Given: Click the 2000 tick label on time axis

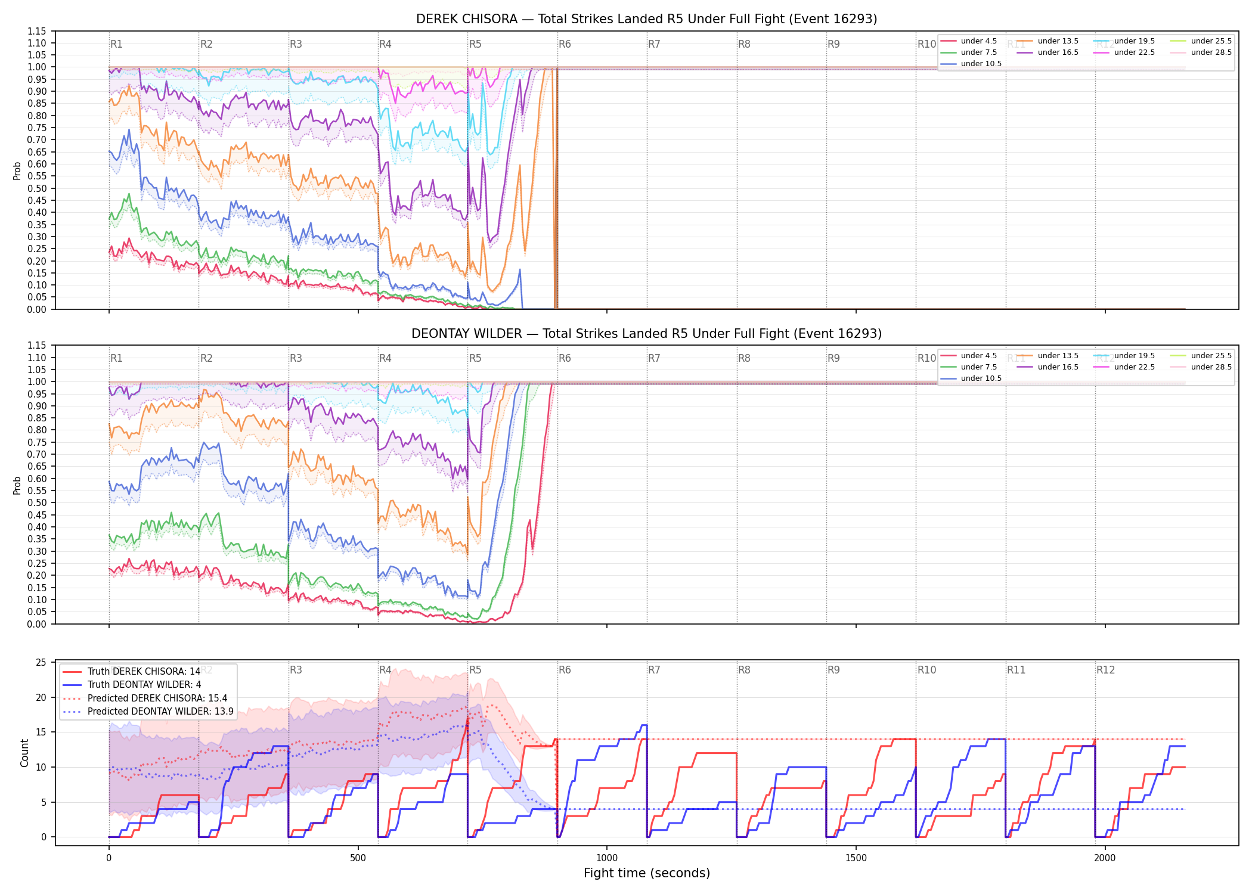Looking at the screenshot, I should [1105, 858].
